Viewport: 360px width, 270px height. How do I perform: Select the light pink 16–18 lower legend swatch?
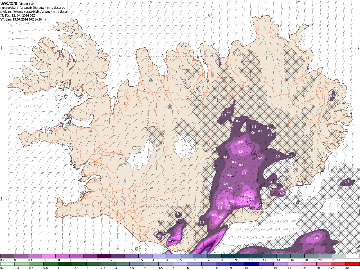coord(295,264)
